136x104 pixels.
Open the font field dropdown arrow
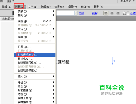pos(76,13)
